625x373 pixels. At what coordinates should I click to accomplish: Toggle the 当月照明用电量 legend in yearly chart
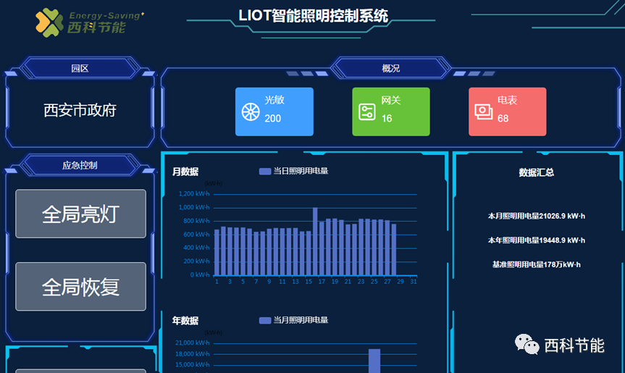pyautogui.click(x=293, y=320)
